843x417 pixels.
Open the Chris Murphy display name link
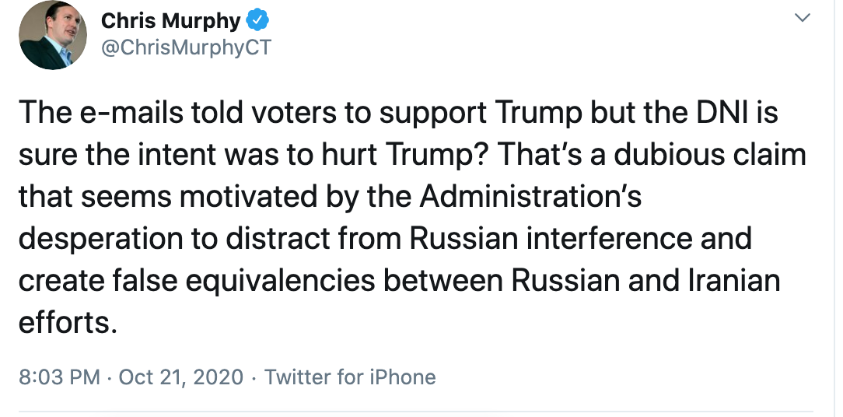[x=170, y=20]
